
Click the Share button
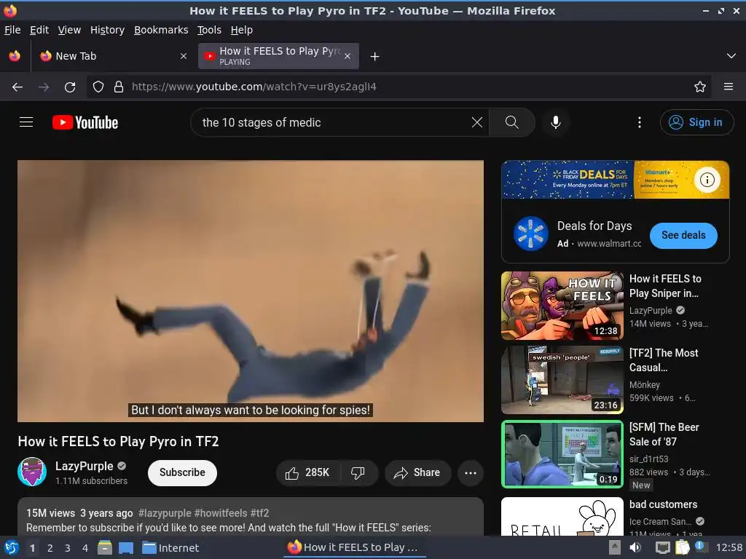(417, 472)
